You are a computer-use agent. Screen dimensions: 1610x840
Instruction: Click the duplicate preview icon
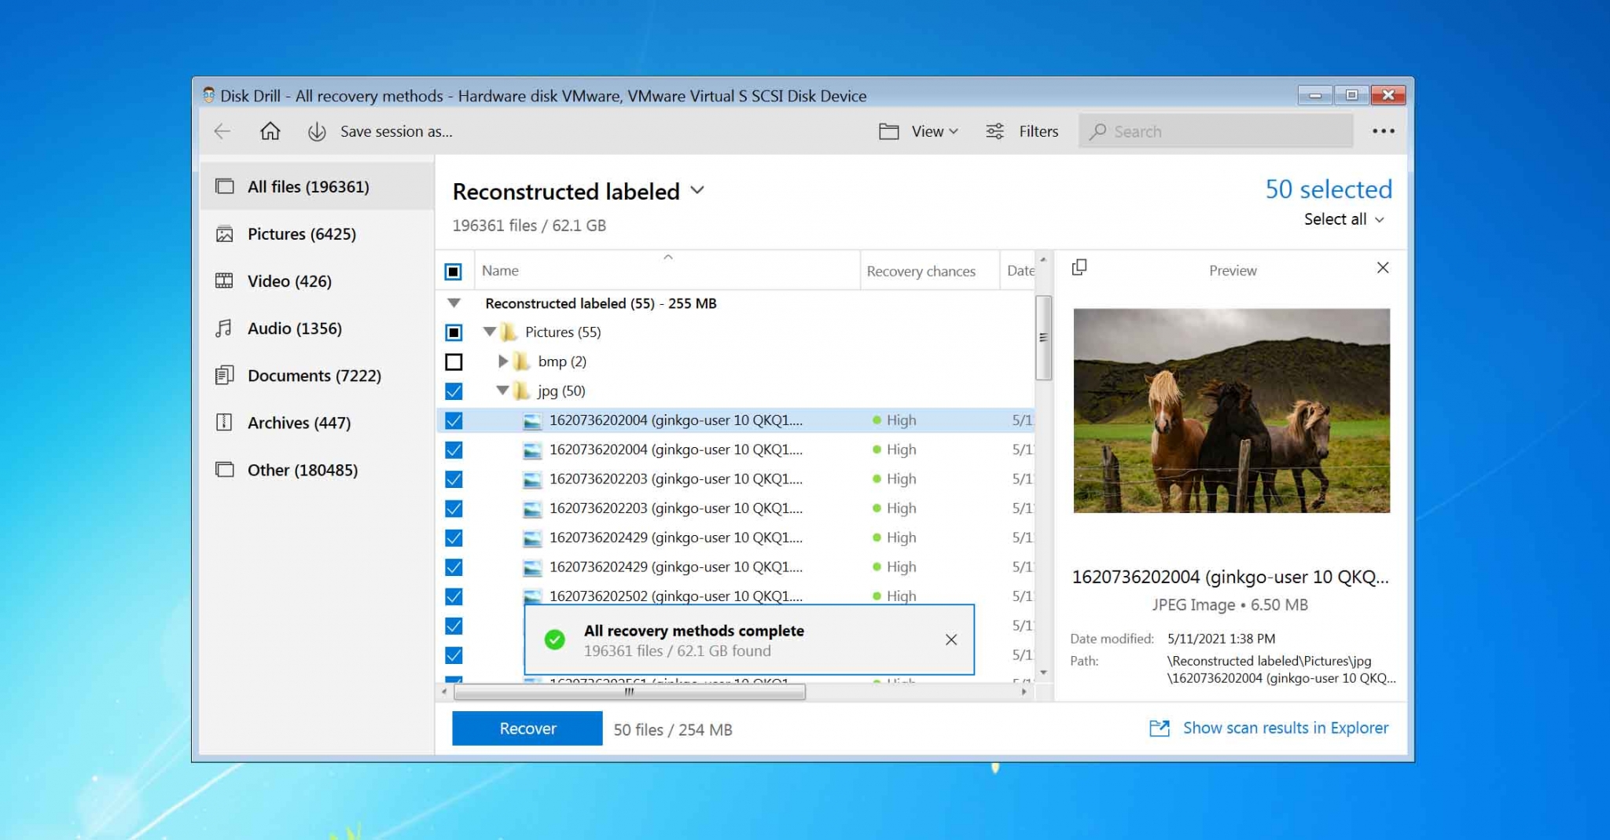(1078, 267)
